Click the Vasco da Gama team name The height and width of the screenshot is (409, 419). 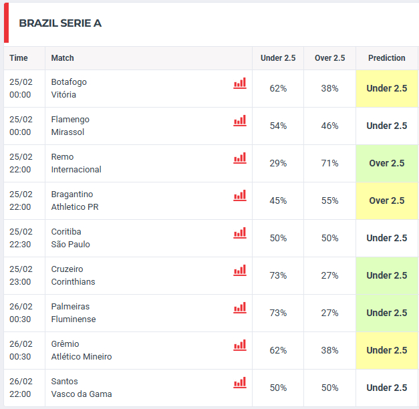[x=82, y=394]
